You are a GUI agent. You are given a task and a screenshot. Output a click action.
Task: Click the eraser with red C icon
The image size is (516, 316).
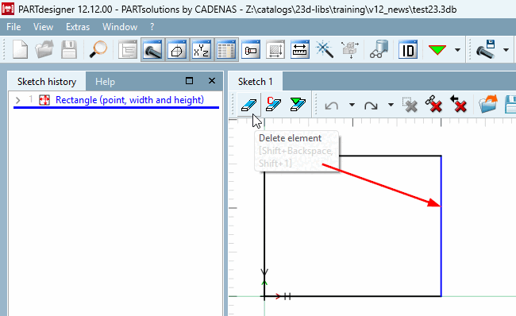[273, 105]
